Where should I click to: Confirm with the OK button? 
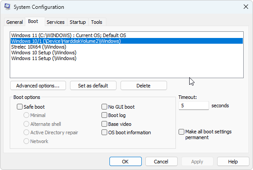tap(125, 162)
